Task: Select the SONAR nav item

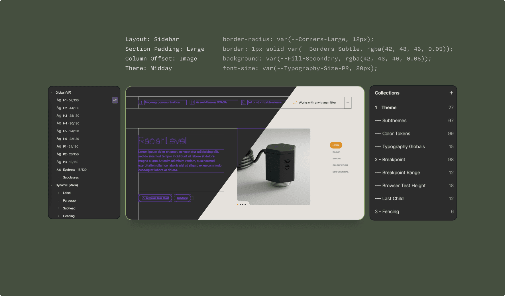Action: pos(337,159)
